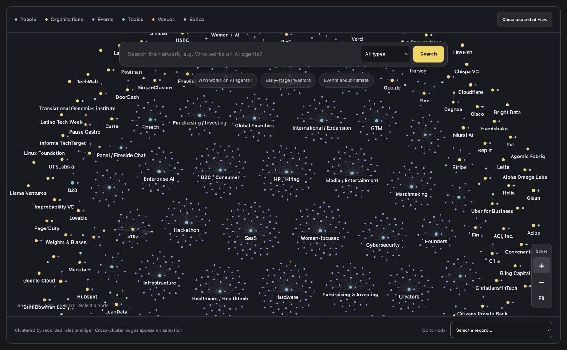Click the Alpha Omega Labs label
This screenshot has height=350, width=567.
[x=524, y=177]
